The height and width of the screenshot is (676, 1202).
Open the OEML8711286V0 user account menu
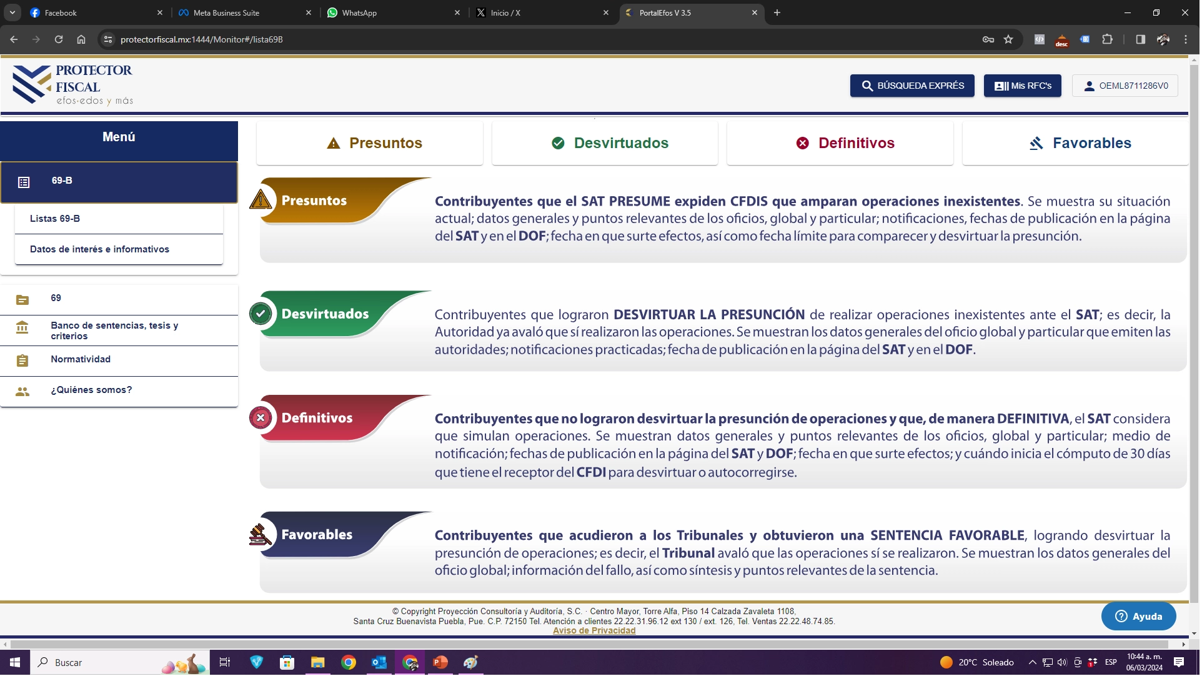(1126, 86)
